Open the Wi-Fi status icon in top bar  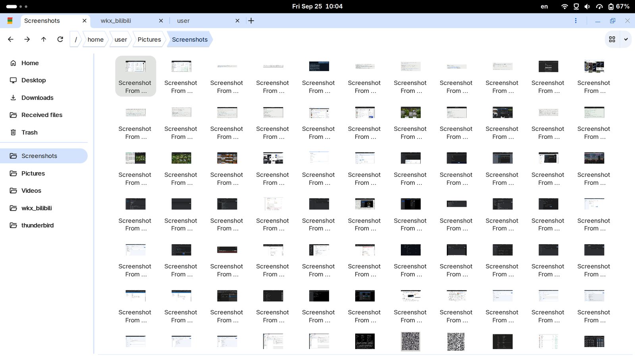coord(564,6)
